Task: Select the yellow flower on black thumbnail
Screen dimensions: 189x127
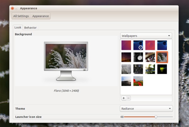Action: (162, 69)
